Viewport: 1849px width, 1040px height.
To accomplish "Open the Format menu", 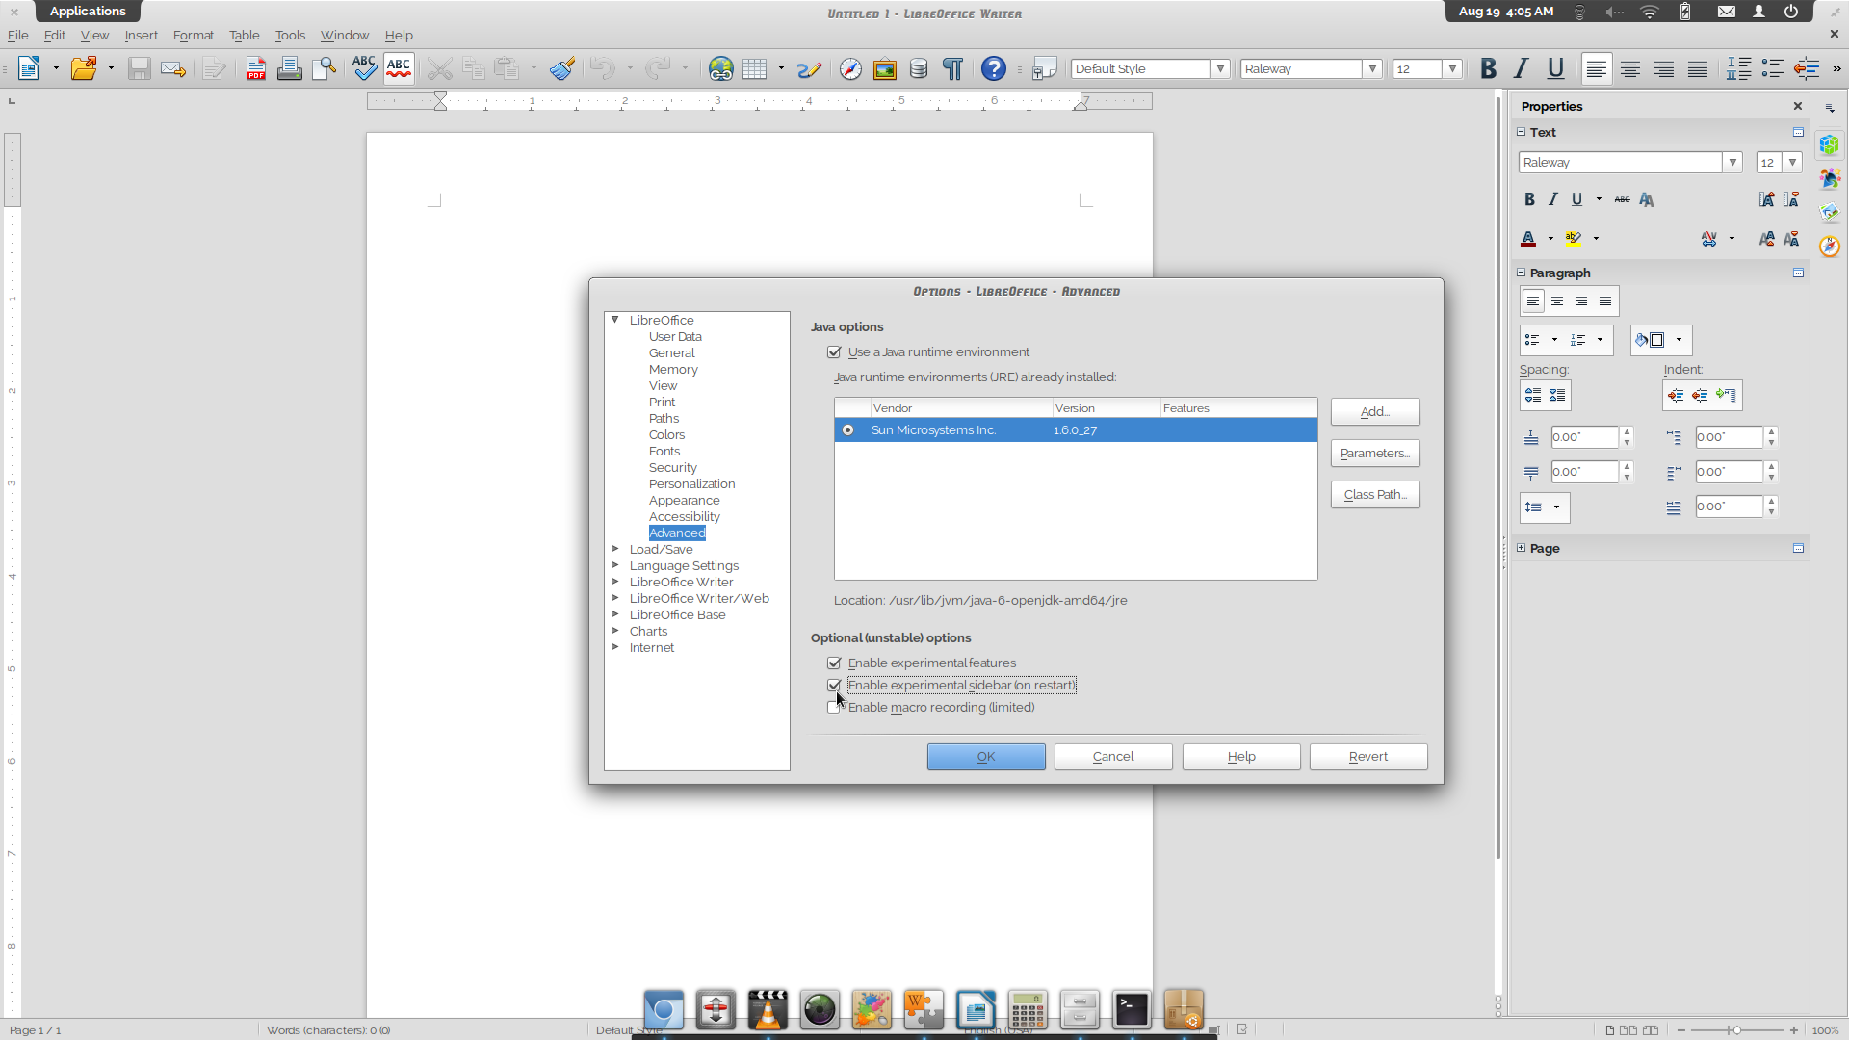I will pos(193,35).
